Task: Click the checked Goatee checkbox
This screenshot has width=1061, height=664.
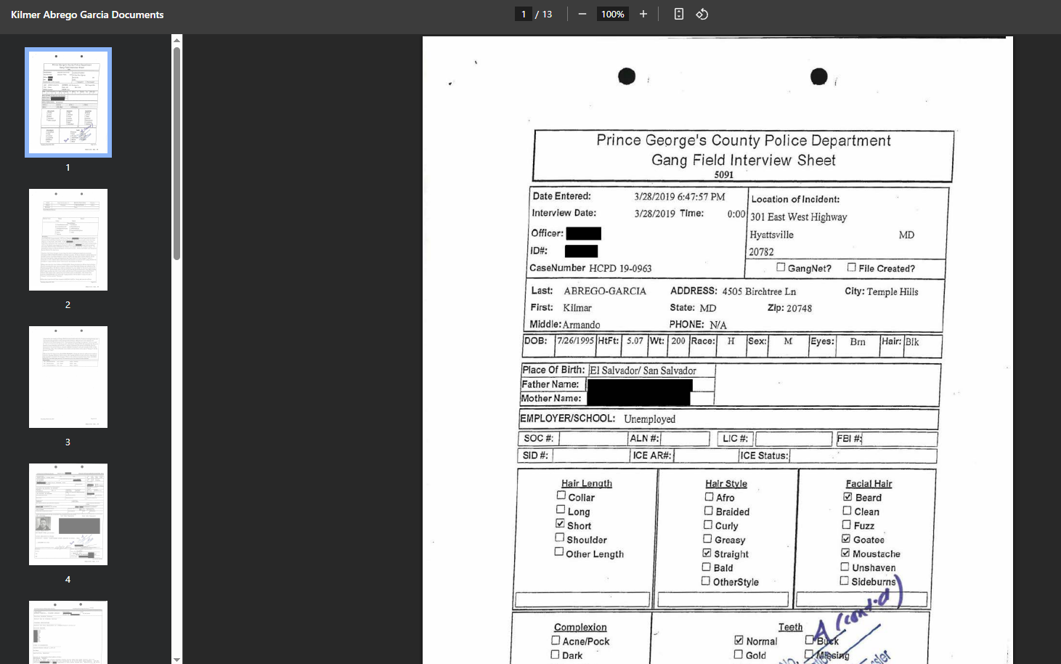Action: pyautogui.click(x=845, y=538)
